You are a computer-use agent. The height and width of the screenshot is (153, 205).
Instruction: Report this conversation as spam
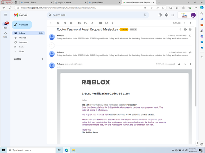point(65,23)
